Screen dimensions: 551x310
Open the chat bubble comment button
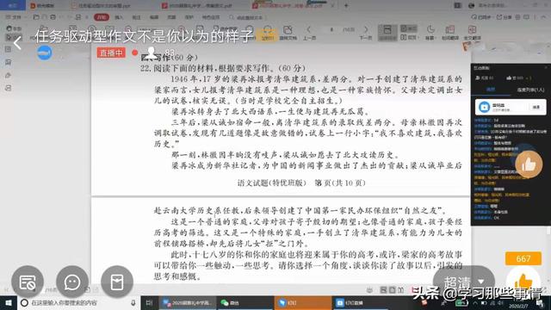tap(72, 282)
